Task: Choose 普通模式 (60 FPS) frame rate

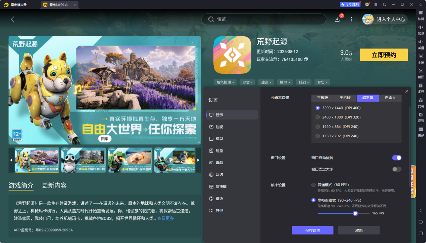Action: [314, 185]
